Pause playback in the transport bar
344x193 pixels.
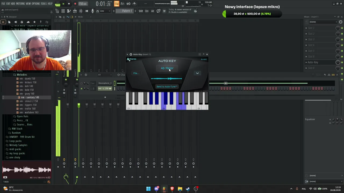click(63, 4)
